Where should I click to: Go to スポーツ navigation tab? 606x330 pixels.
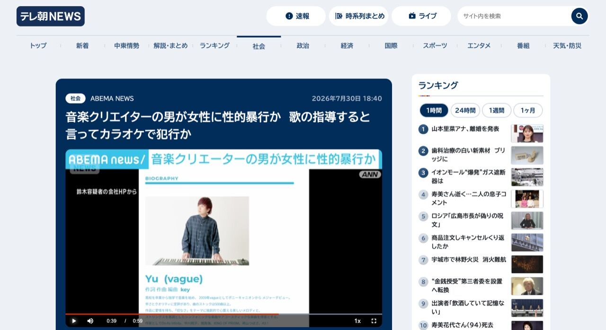point(435,46)
